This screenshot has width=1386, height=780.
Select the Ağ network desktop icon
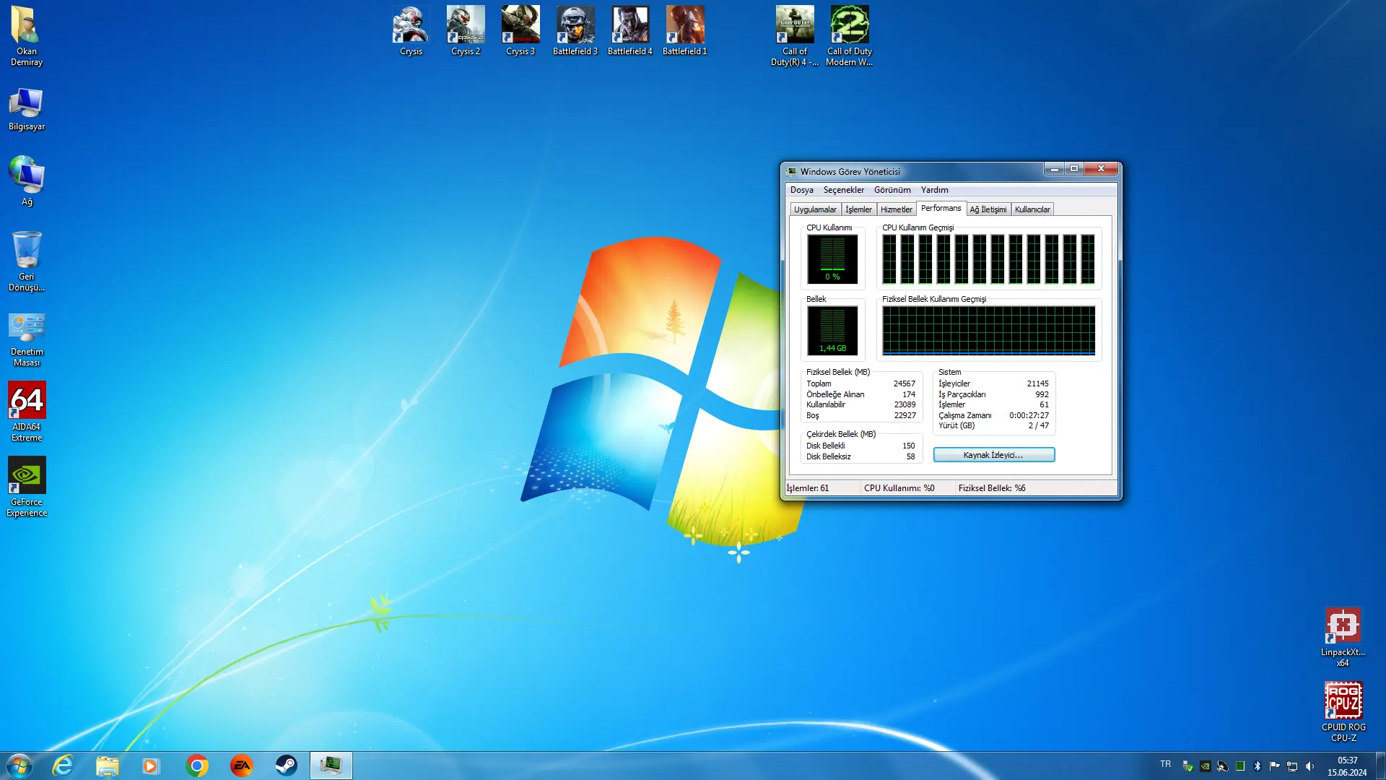(x=27, y=181)
